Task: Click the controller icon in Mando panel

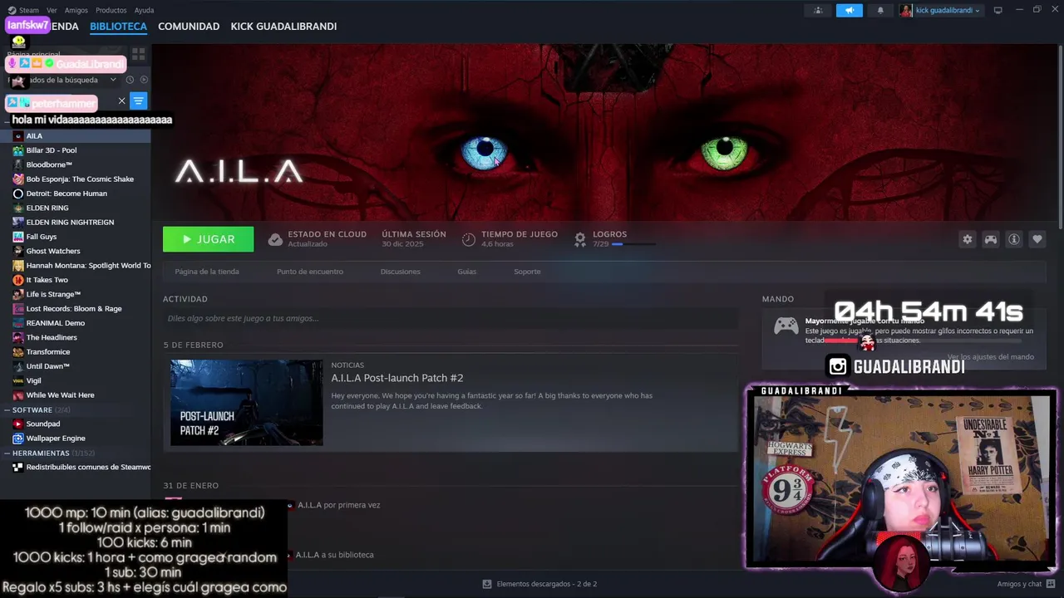Action: 786,326
